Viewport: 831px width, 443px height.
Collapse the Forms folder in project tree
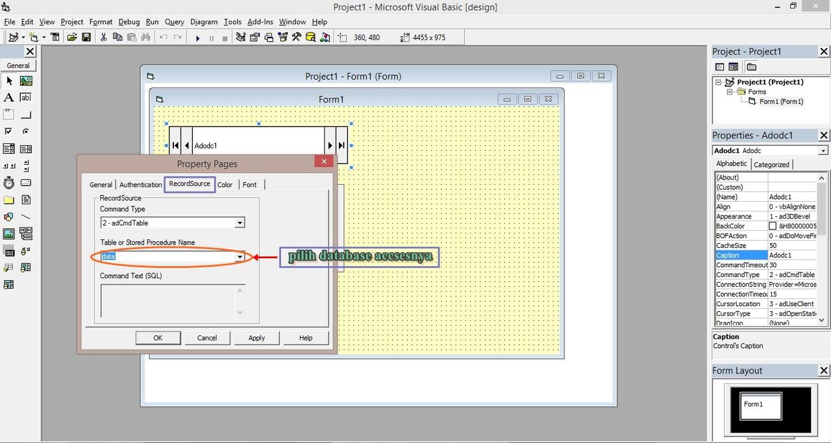tap(730, 91)
